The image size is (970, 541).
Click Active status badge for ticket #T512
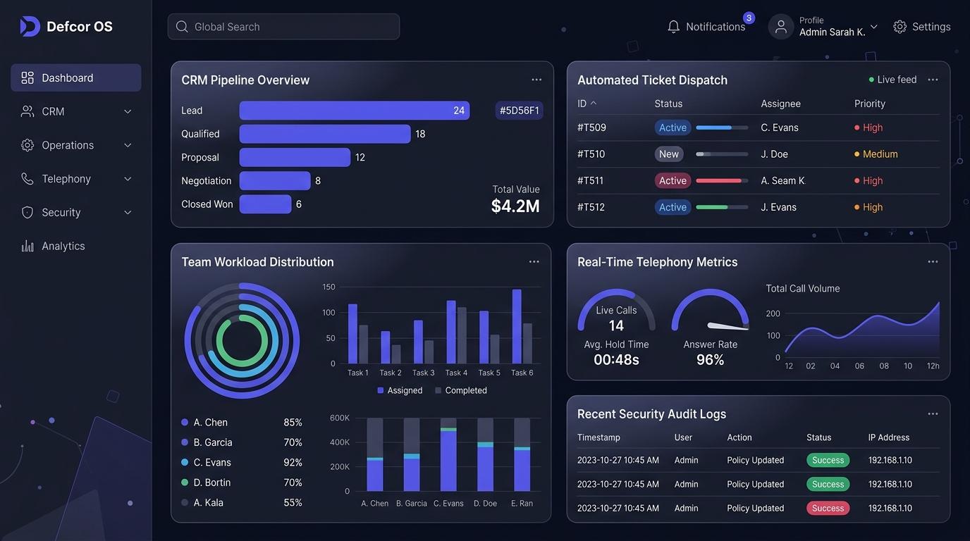(673, 207)
